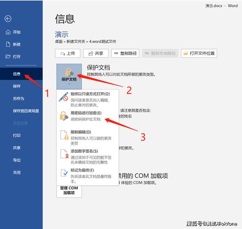The width and height of the screenshot is (242, 229).
Task: Click the document with checkmark icon
Action: pos(64,173)
